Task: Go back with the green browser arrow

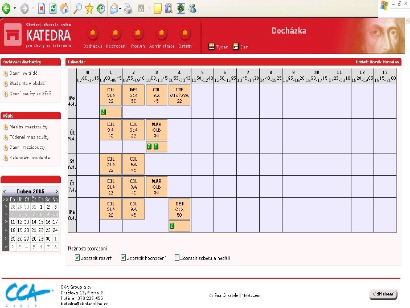Action: pos(6,9)
